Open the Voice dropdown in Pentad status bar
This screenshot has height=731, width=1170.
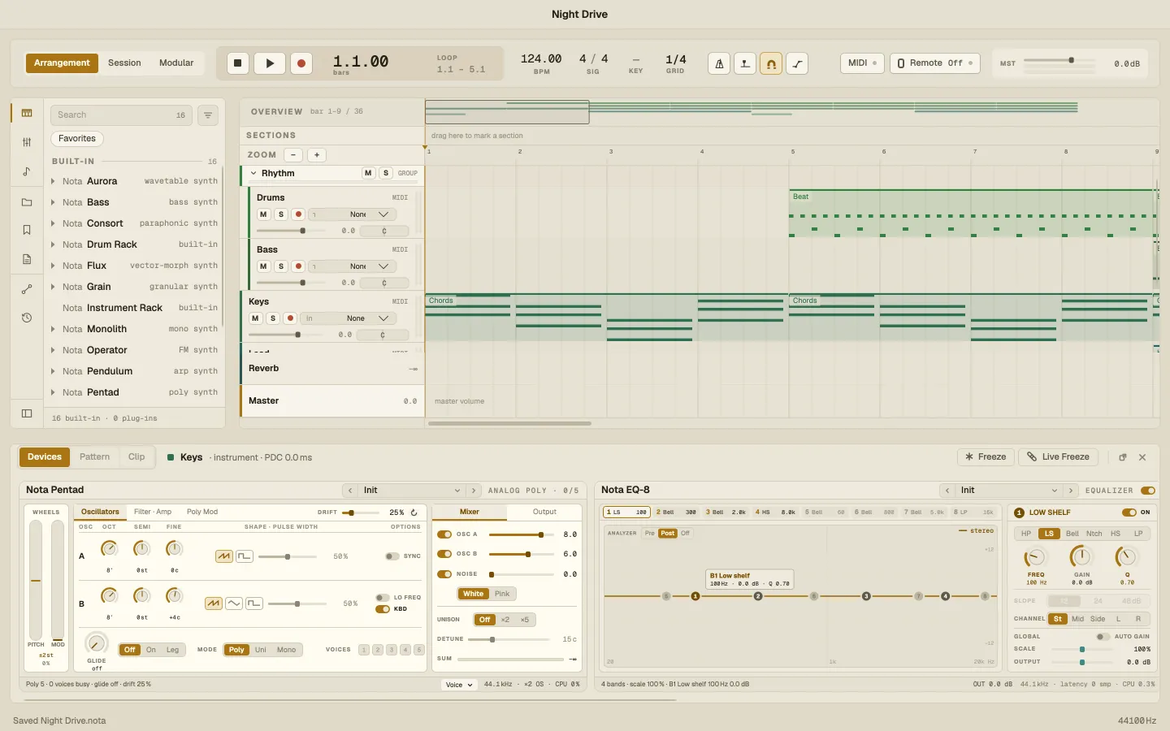(x=459, y=685)
